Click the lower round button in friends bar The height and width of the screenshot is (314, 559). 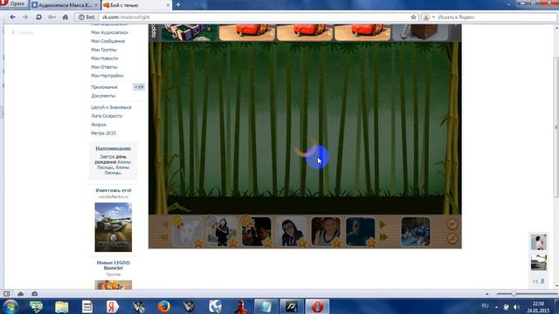click(452, 238)
